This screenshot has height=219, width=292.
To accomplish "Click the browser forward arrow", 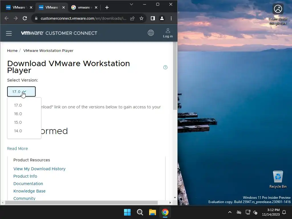I will 16,18.
